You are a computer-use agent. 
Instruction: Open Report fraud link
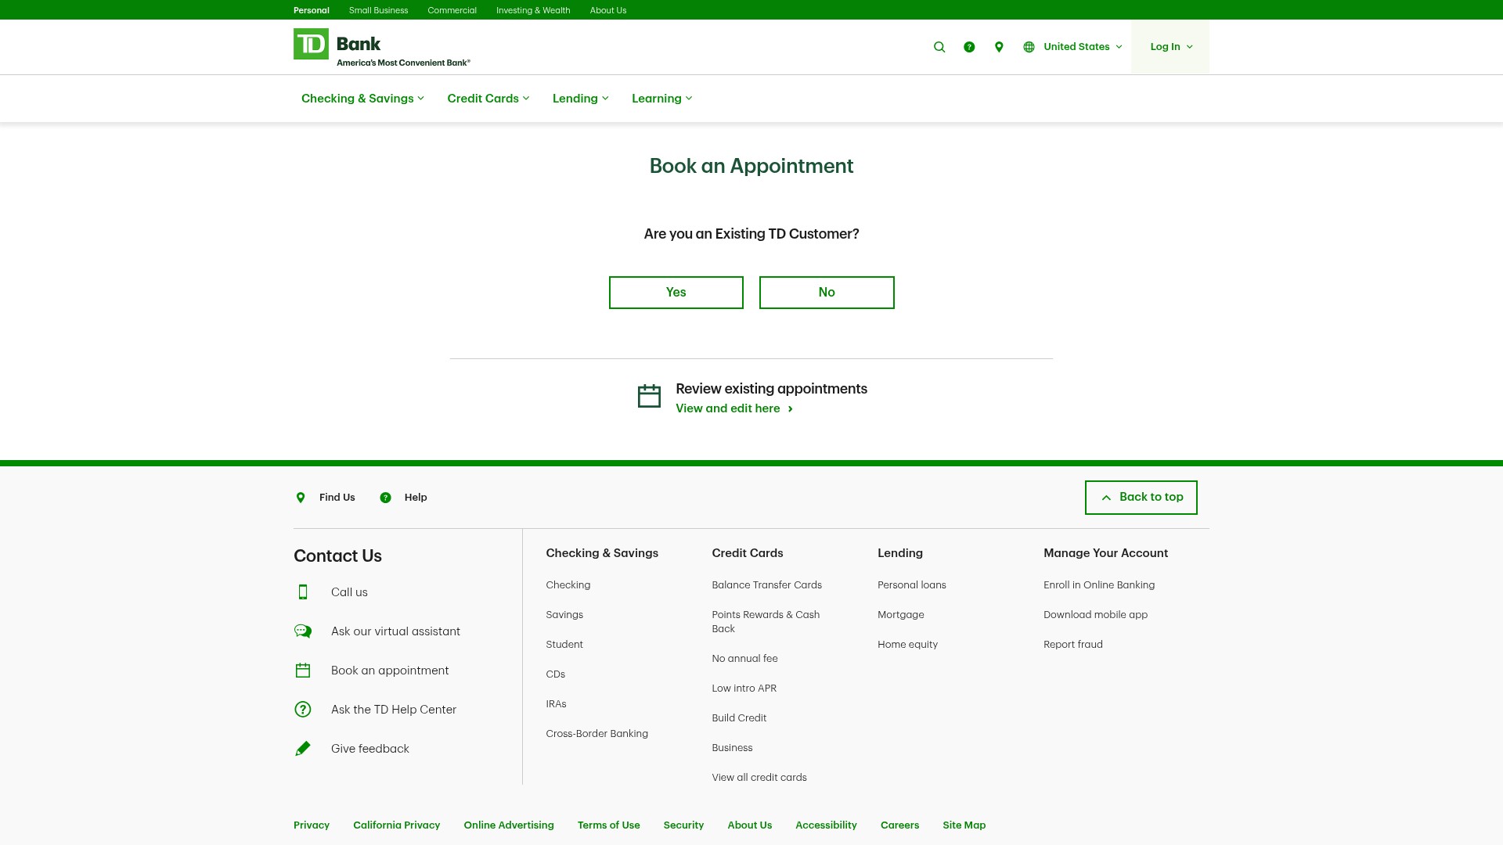click(1073, 645)
